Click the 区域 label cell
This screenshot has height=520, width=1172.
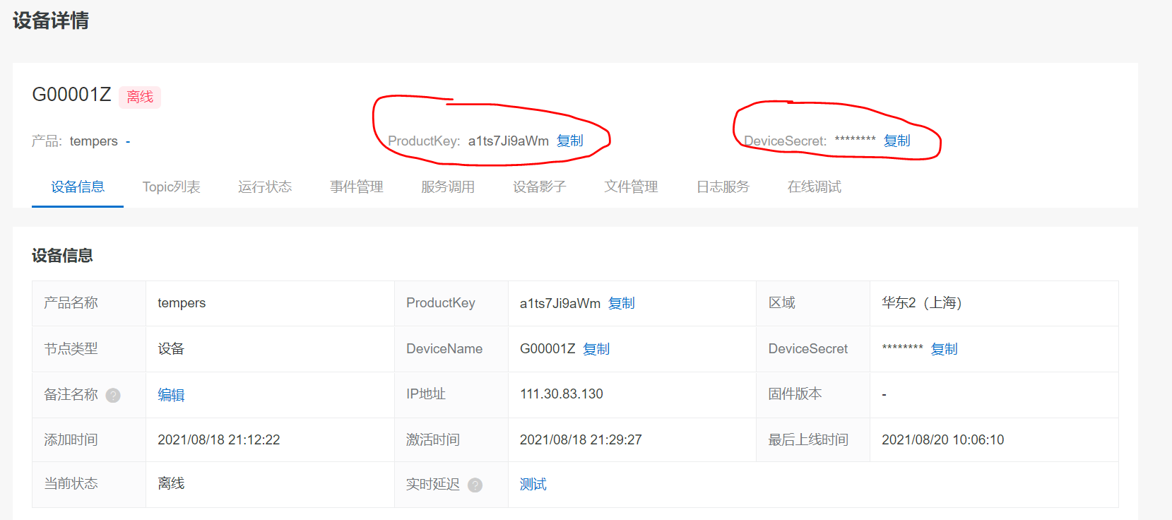[813, 303]
